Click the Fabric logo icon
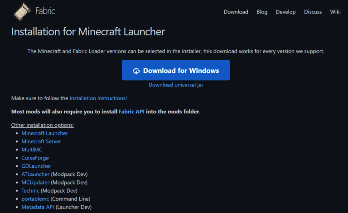This screenshot has height=213, width=348. (x=21, y=11)
